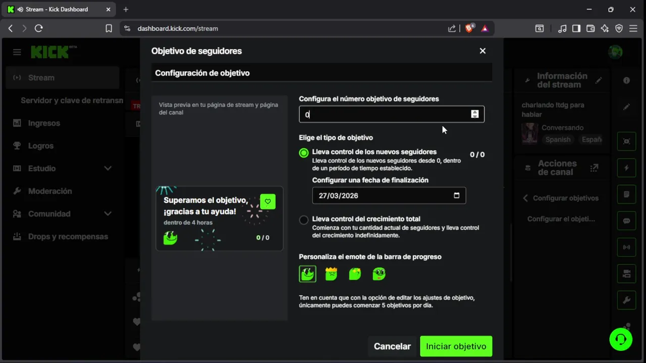Open Servidor y clave de retransmisión item
646x363 pixels.
coord(72,100)
